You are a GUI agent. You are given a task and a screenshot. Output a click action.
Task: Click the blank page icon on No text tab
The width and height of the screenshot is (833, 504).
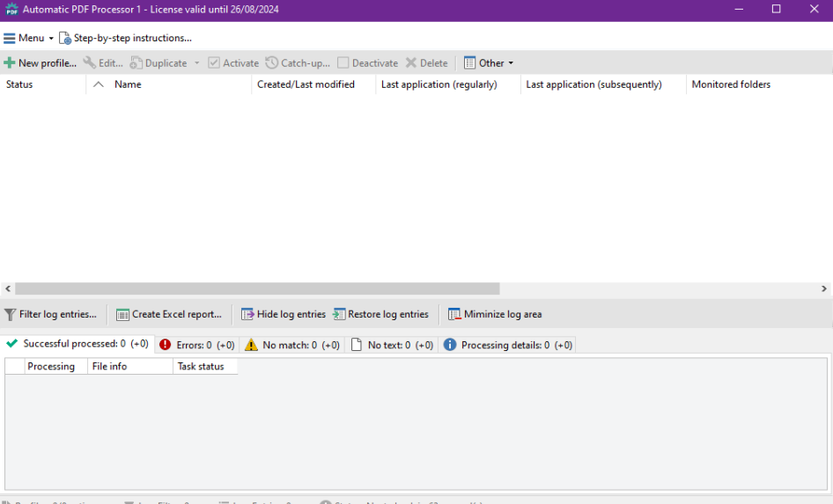point(357,345)
